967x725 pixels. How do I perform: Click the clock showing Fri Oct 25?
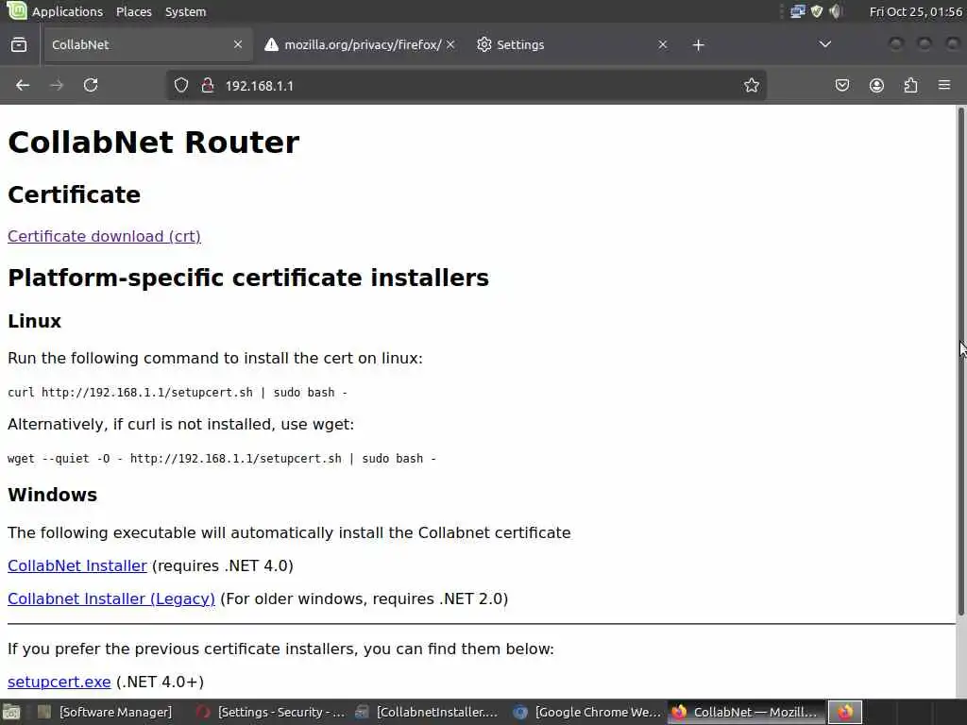[x=915, y=11]
